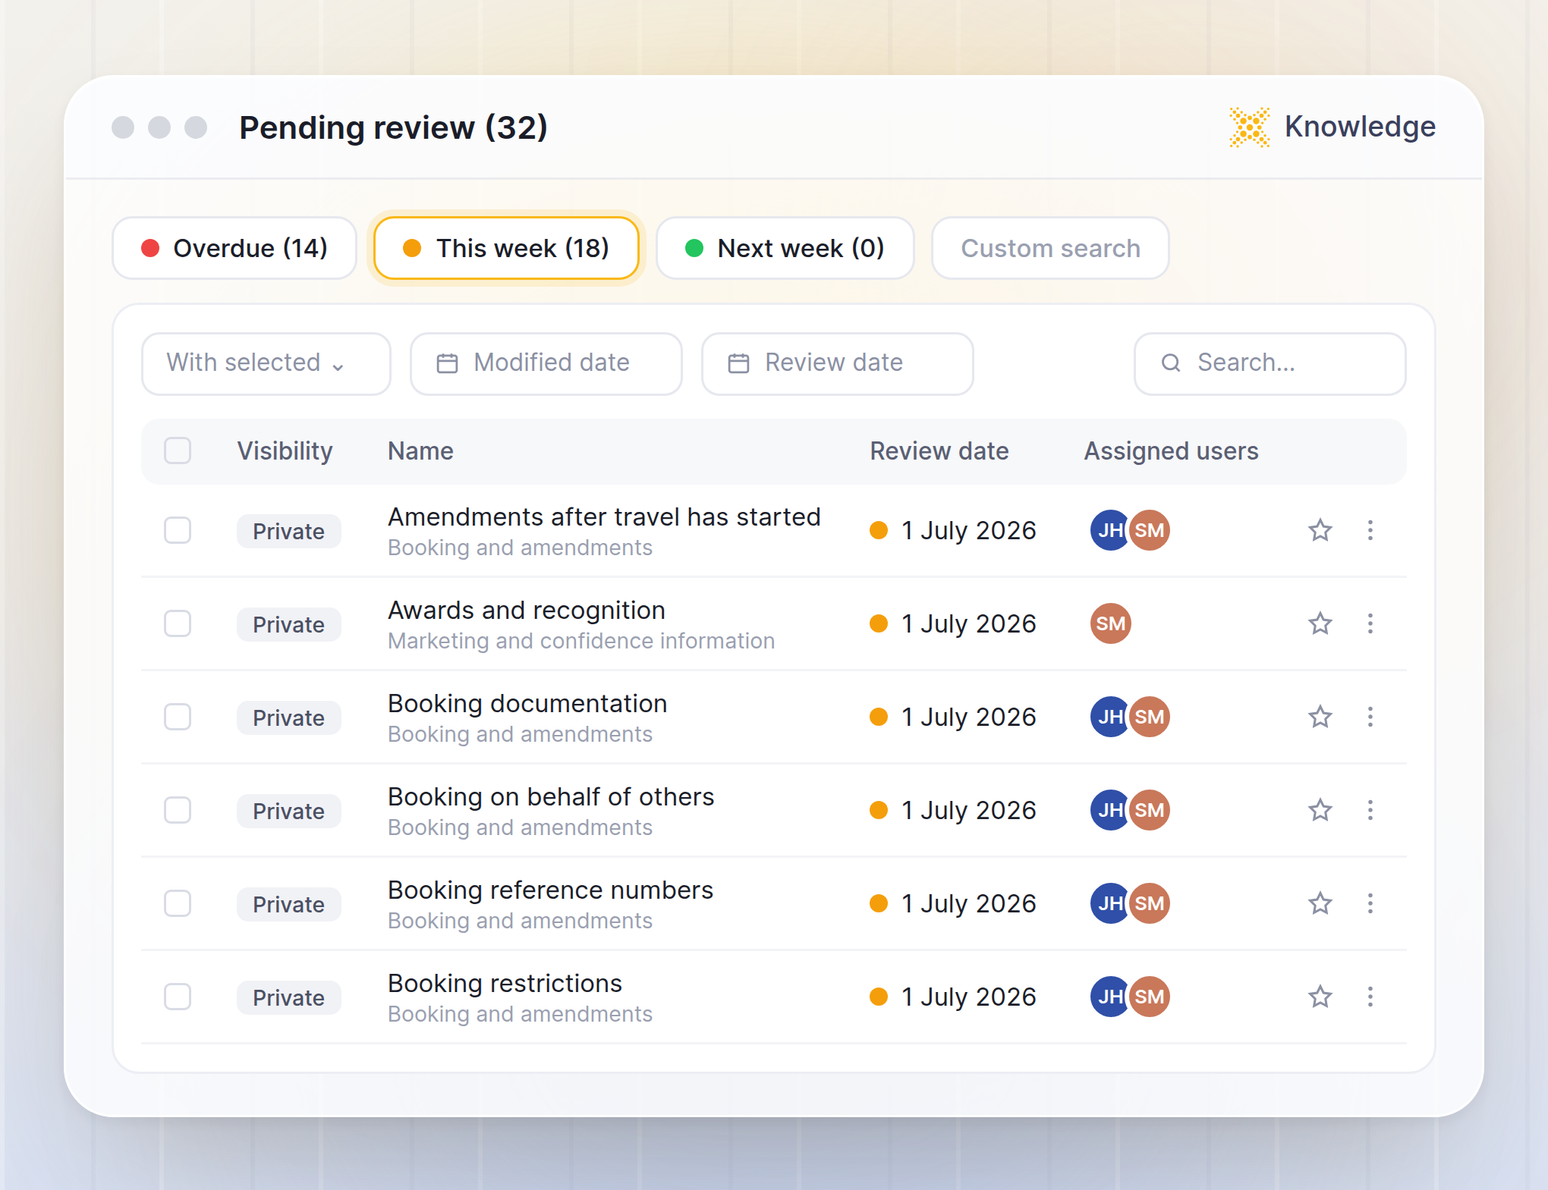Click the Visibility column header
Viewport: 1548px width, 1190px height.
point(285,451)
